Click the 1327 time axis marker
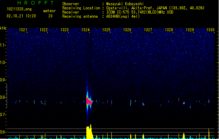The width and height of the screenshot is (219, 139). 148,30
